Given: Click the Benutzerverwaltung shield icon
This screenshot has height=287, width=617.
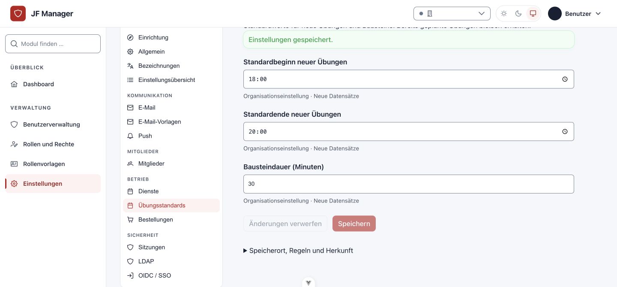Looking at the screenshot, I should pos(14,124).
